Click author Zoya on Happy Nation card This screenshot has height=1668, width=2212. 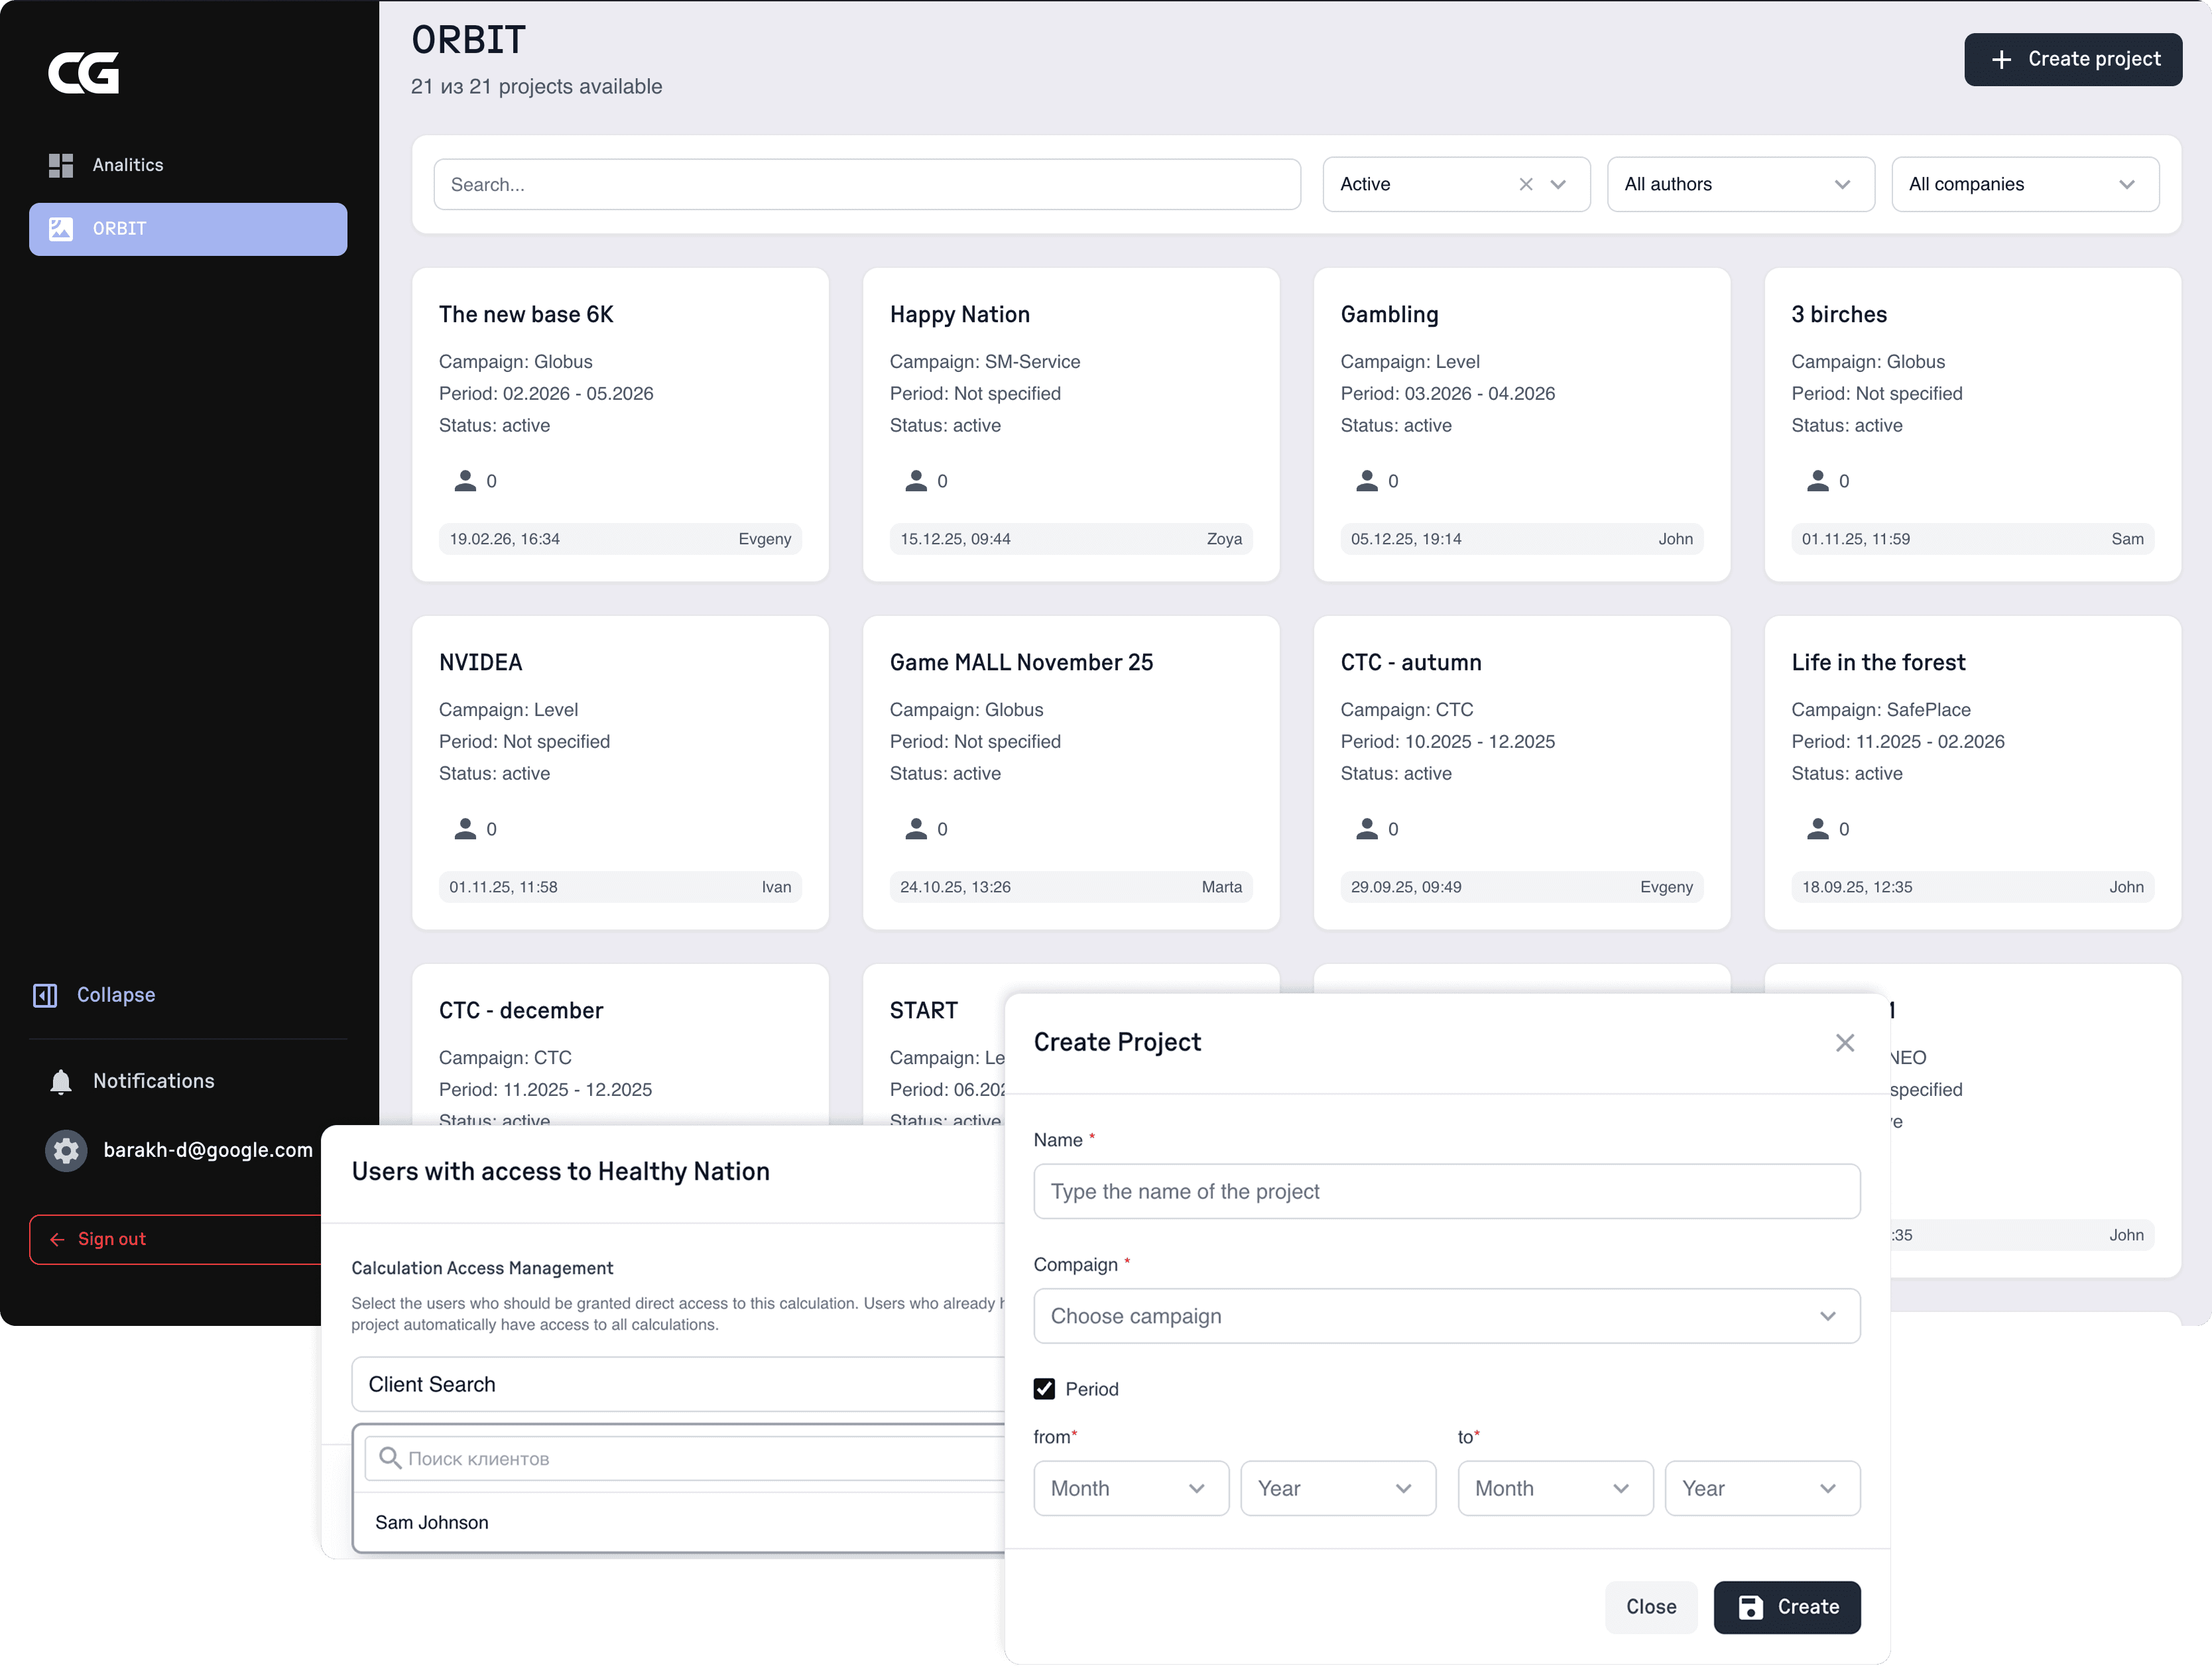click(x=1224, y=539)
